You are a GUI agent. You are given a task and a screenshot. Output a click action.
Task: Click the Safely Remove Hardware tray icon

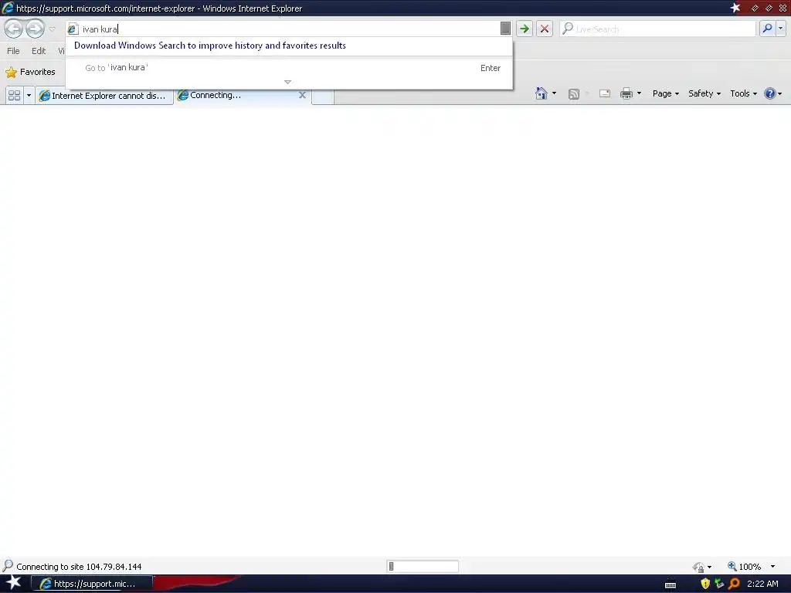point(719,584)
